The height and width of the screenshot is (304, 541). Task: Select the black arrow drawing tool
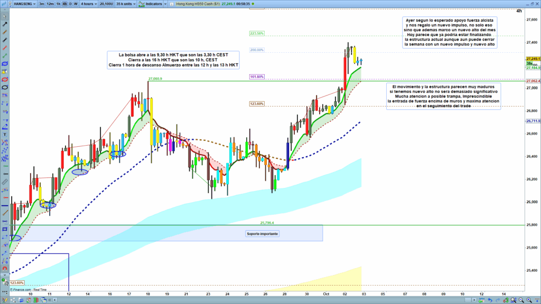click(5, 24)
